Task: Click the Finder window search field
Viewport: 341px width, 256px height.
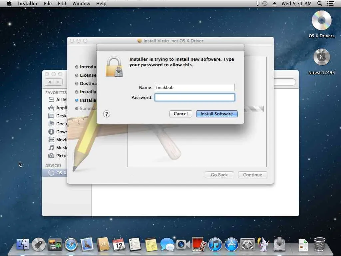Action: (x=285, y=82)
